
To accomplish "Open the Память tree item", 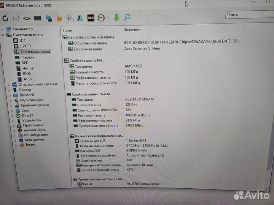I will (28, 57).
